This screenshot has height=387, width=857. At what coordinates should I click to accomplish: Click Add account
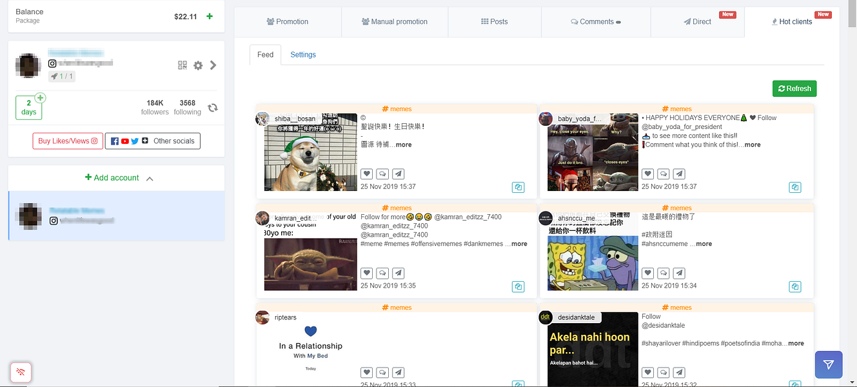112,178
